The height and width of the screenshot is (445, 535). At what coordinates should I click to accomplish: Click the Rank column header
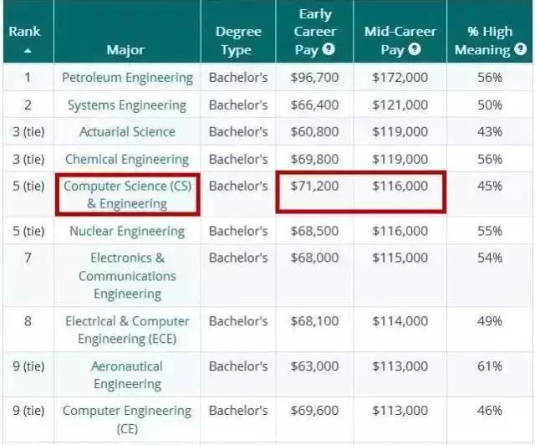pyautogui.click(x=25, y=32)
